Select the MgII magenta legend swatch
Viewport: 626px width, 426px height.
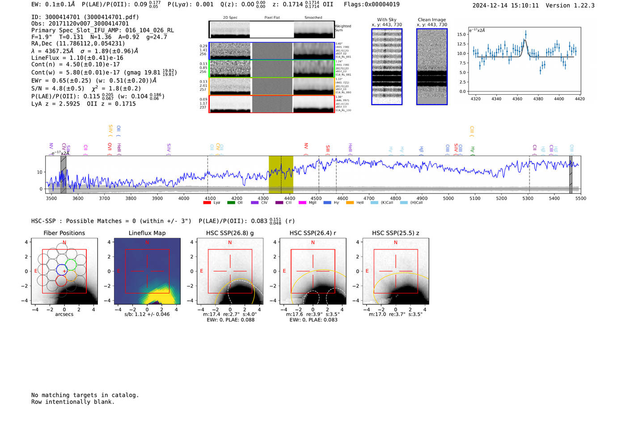click(x=302, y=203)
